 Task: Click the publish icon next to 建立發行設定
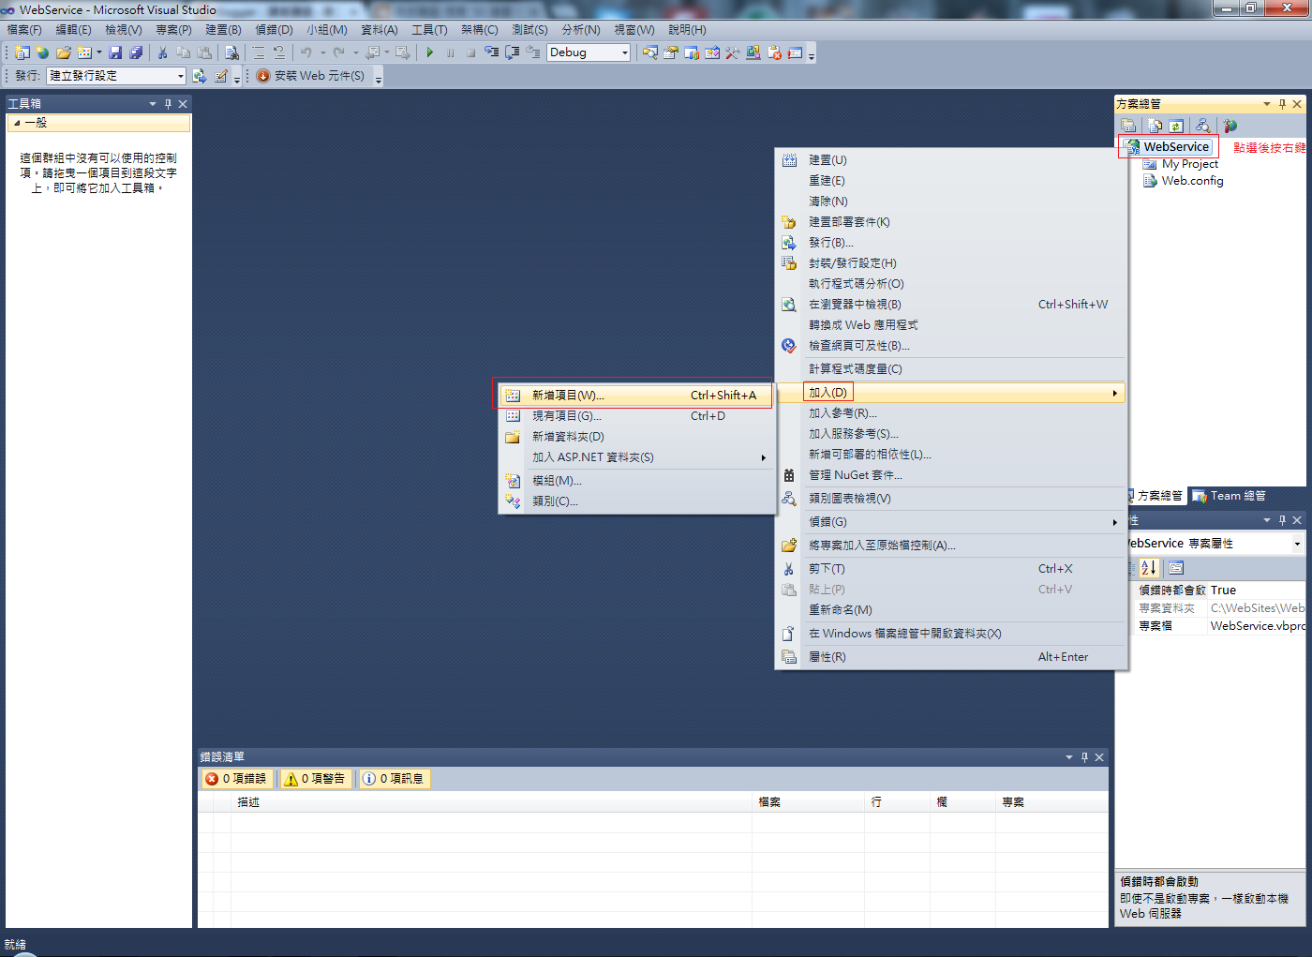(x=199, y=76)
